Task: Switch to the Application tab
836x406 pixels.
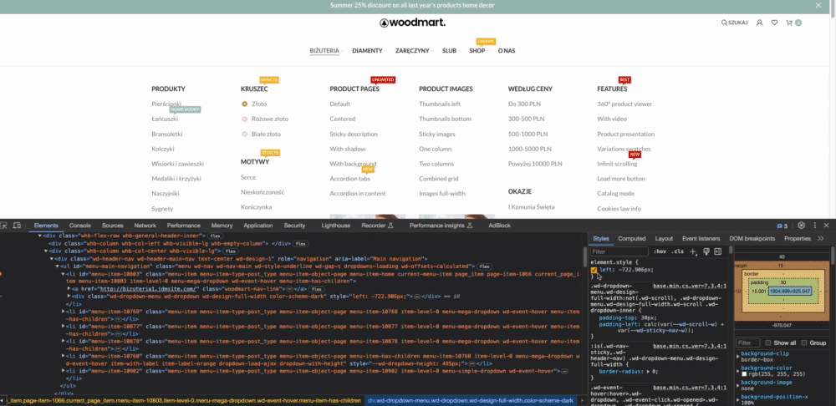Action: pyautogui.click(x=258, y=226)
